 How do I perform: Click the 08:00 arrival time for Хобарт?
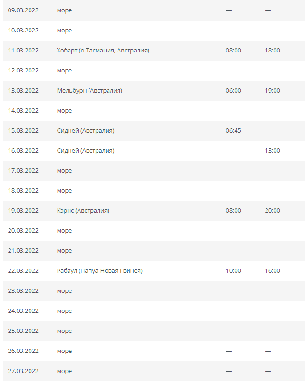pyautogui.click(x=233, y=51)
